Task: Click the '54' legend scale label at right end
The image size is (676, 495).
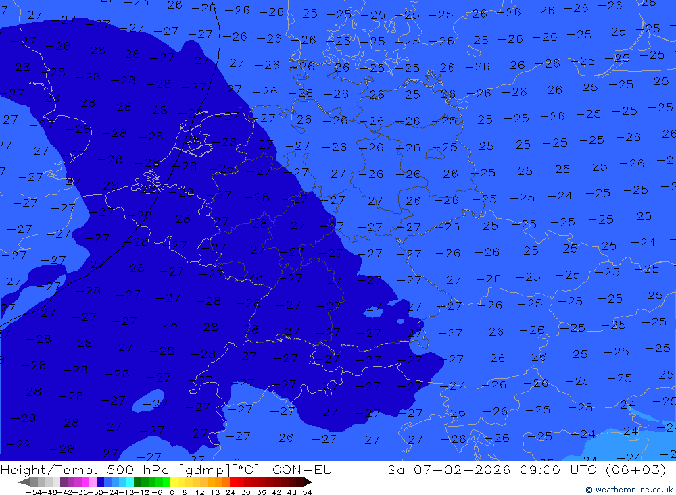Action: (x=308, y=492)
